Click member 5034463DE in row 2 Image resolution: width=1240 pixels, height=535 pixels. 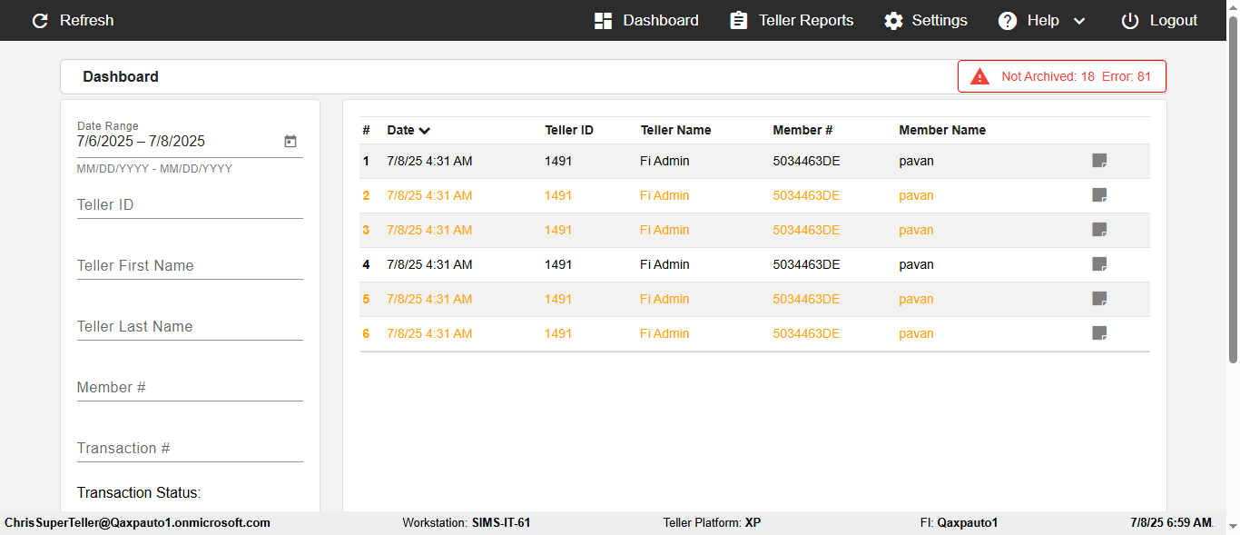pos(806,195)
